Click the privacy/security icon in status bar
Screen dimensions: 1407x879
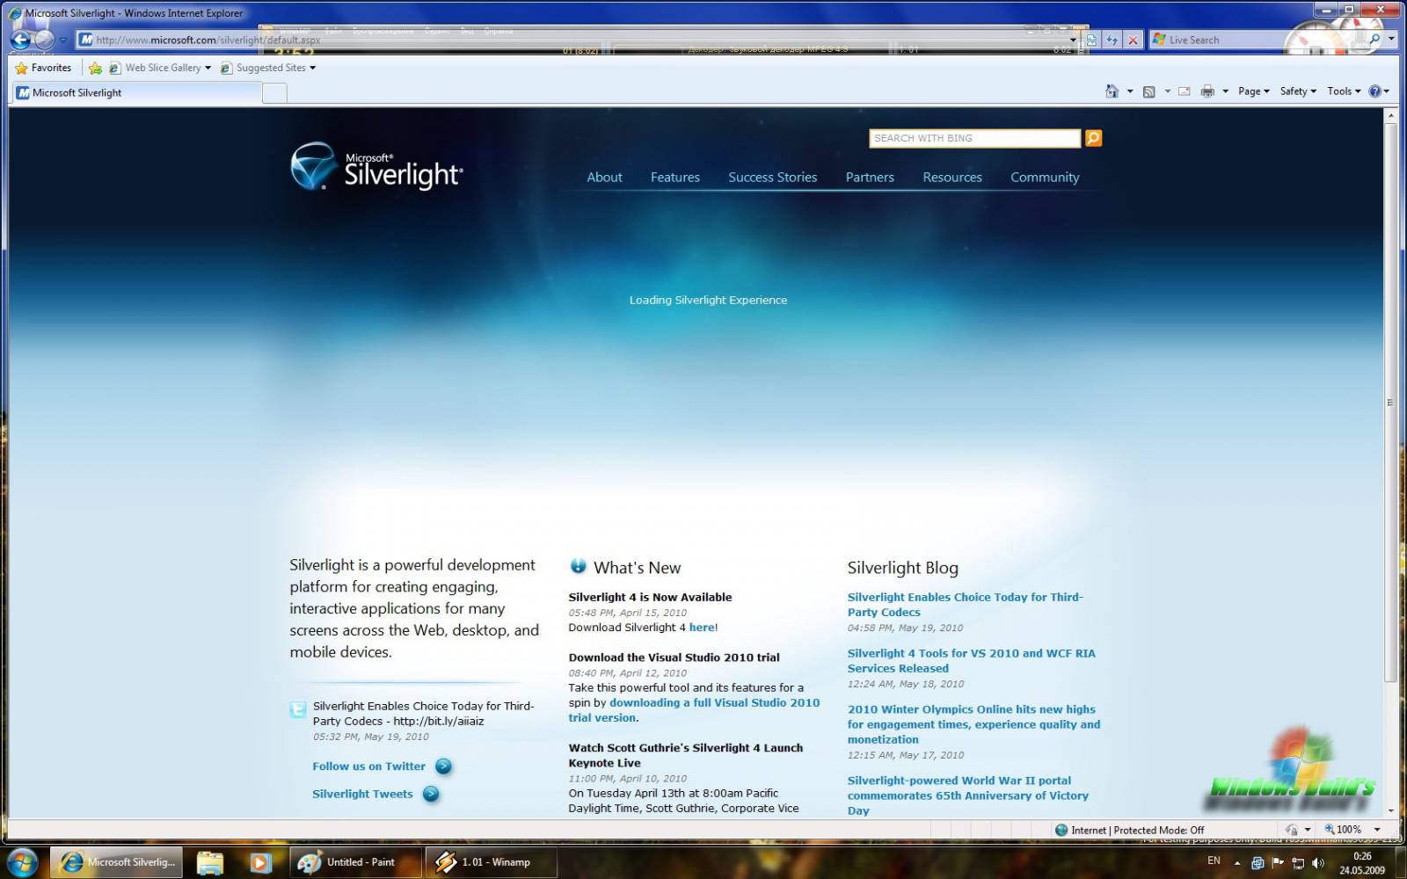(1292, 830)
